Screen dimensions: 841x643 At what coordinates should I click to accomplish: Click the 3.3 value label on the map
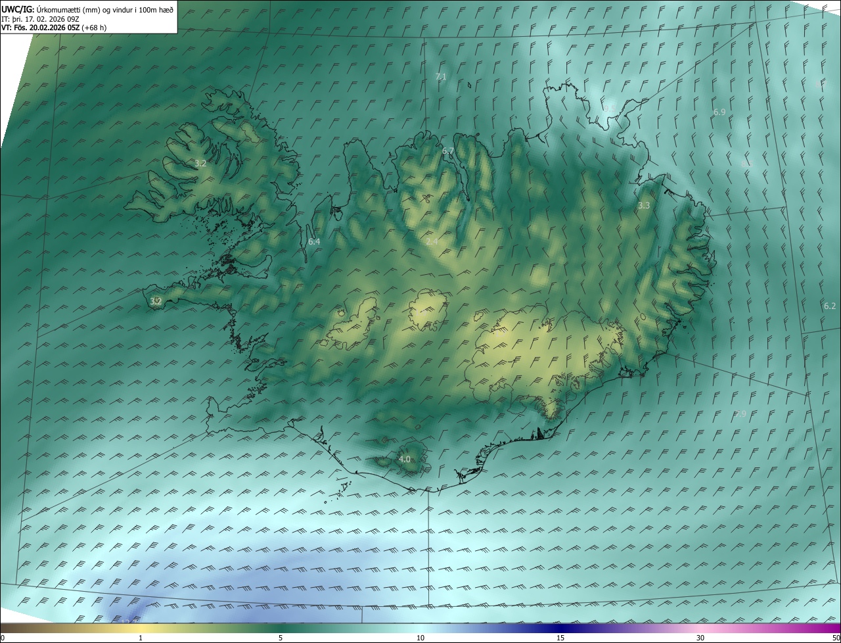coord(644,206)
